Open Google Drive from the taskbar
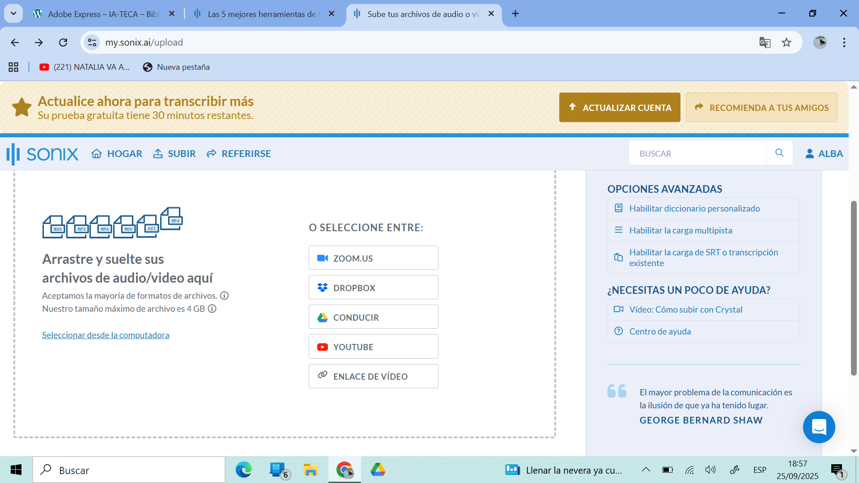 click(378, 470)
